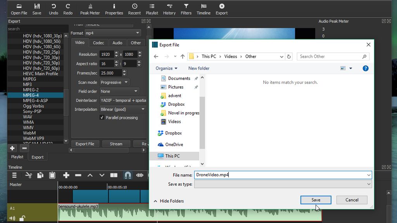Image resolution: width=397 pixels, height=223 pixels.
Task: Click the Properties icon in the toolbar
Action: (x=114, y=9)
